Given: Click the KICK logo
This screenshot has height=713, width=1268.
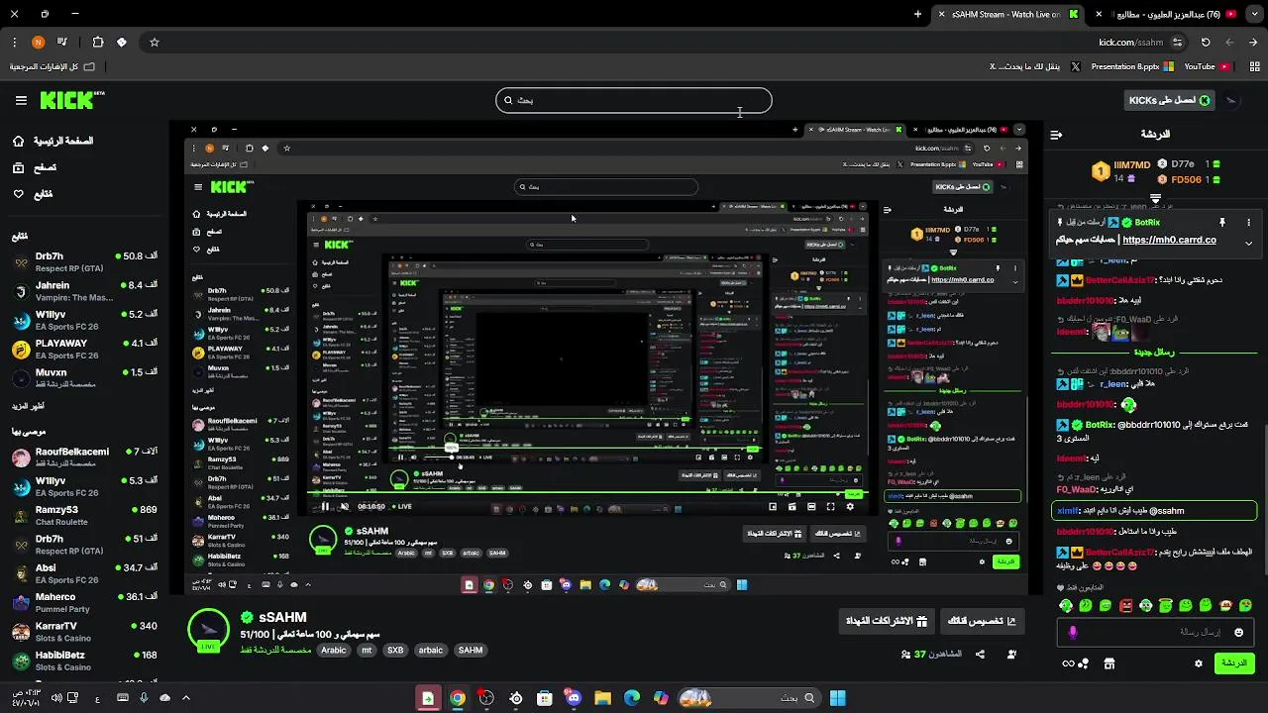Looking at the screenshot, I should point(72,100).
